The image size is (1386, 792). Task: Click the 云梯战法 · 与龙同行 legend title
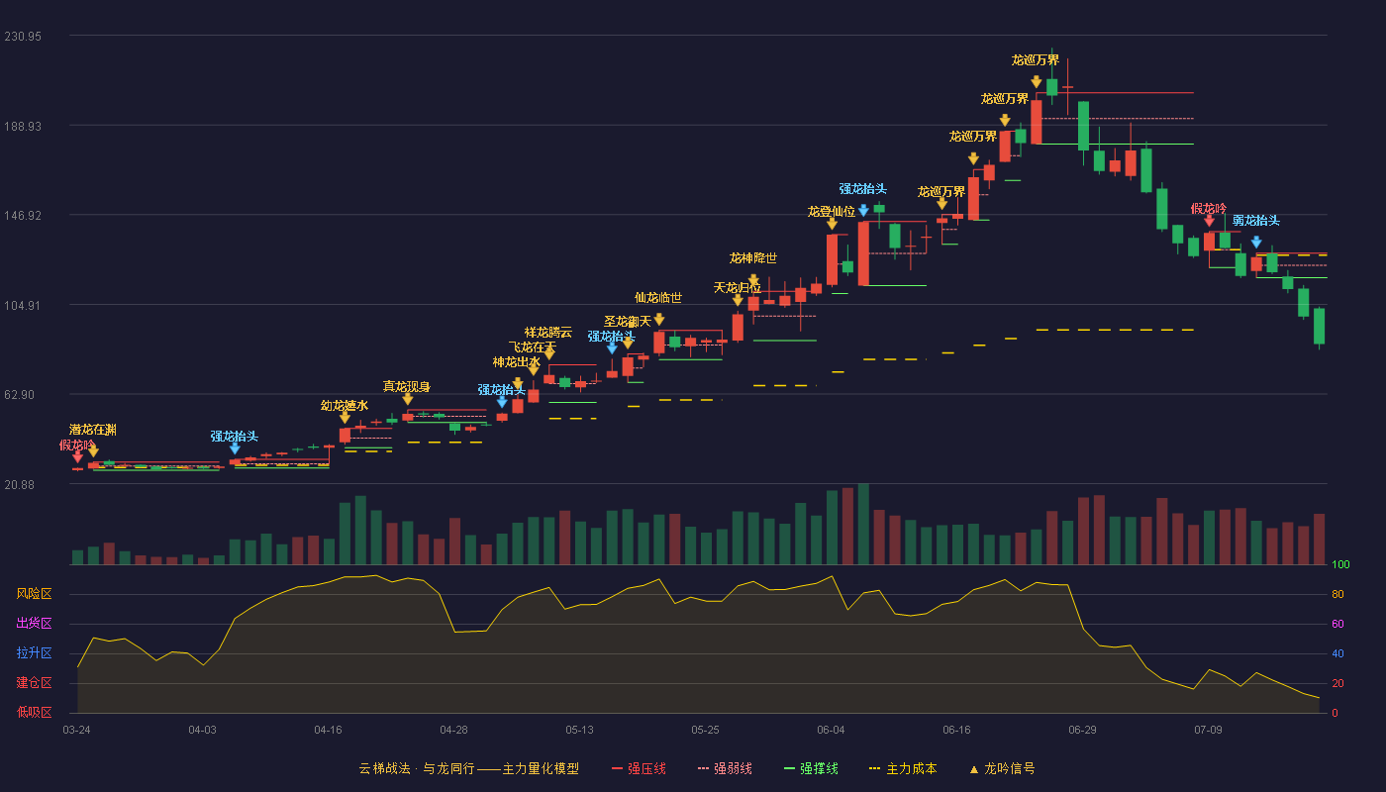click(468, 768)
